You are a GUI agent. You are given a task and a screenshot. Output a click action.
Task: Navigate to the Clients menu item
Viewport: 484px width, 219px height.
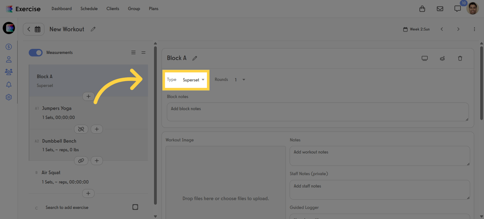(x=113, y=9)
